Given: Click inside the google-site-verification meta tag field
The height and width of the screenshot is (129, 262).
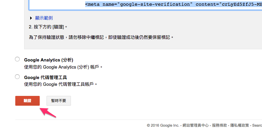Looking at the screenshot, I should (x=145, y=5).
